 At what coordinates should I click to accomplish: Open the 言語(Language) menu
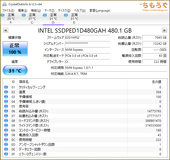[100, 11]
